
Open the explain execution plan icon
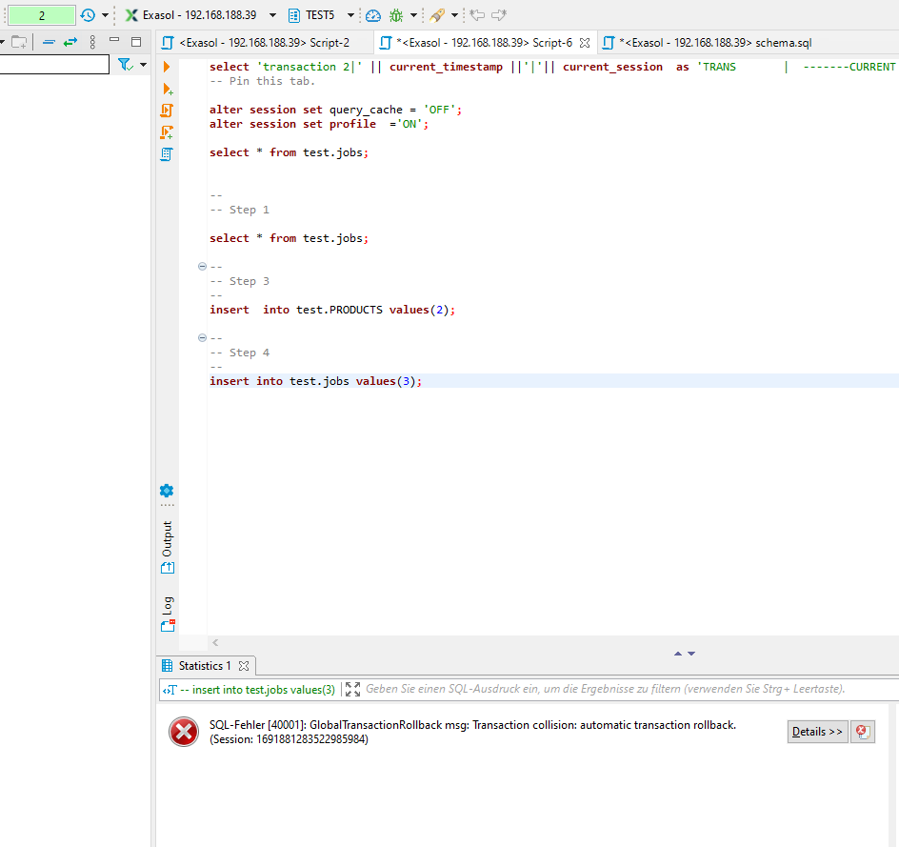pos(167,153)
